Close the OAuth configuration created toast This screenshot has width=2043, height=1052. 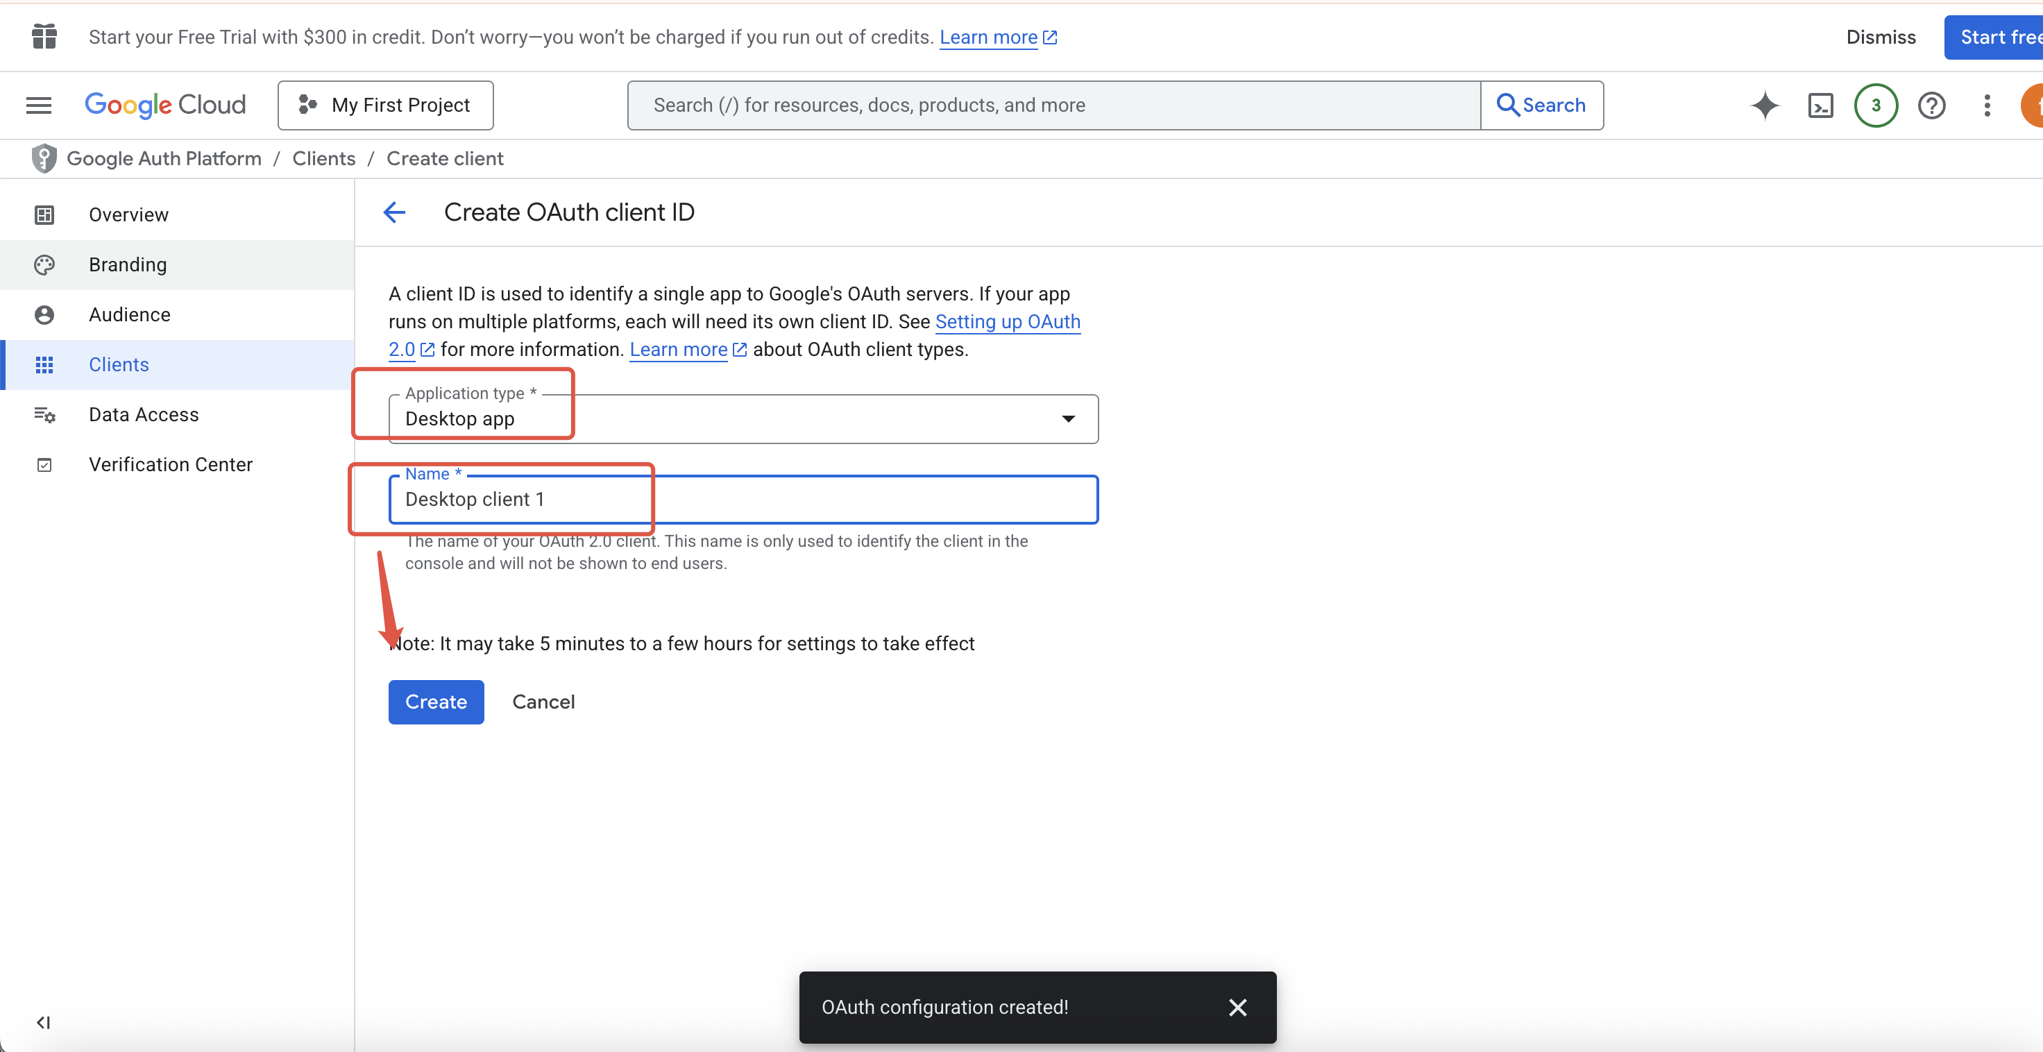coord(1237,1007)
